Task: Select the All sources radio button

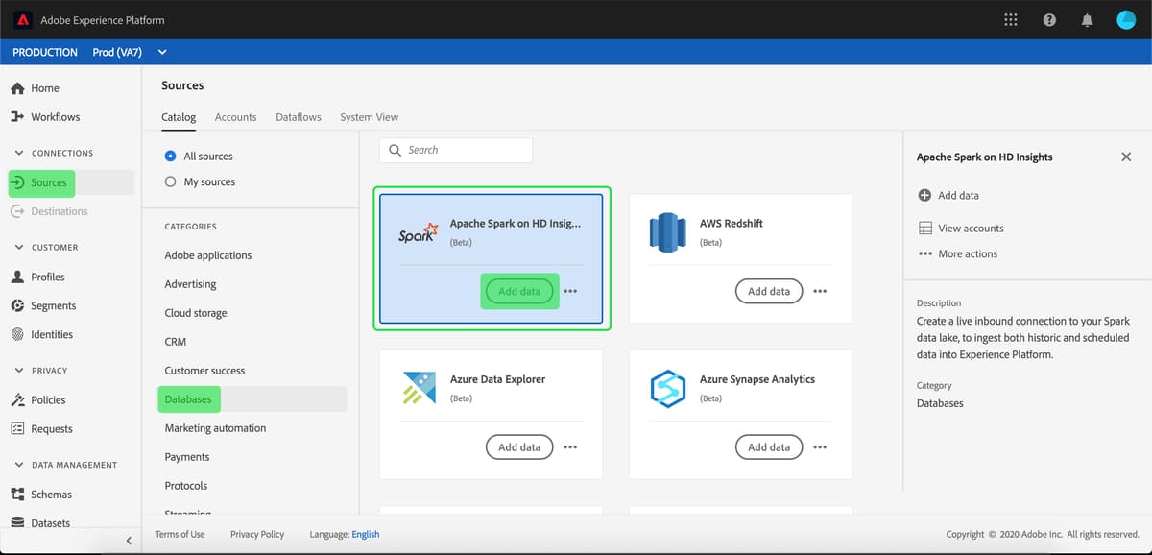Action: click(173, 156)
